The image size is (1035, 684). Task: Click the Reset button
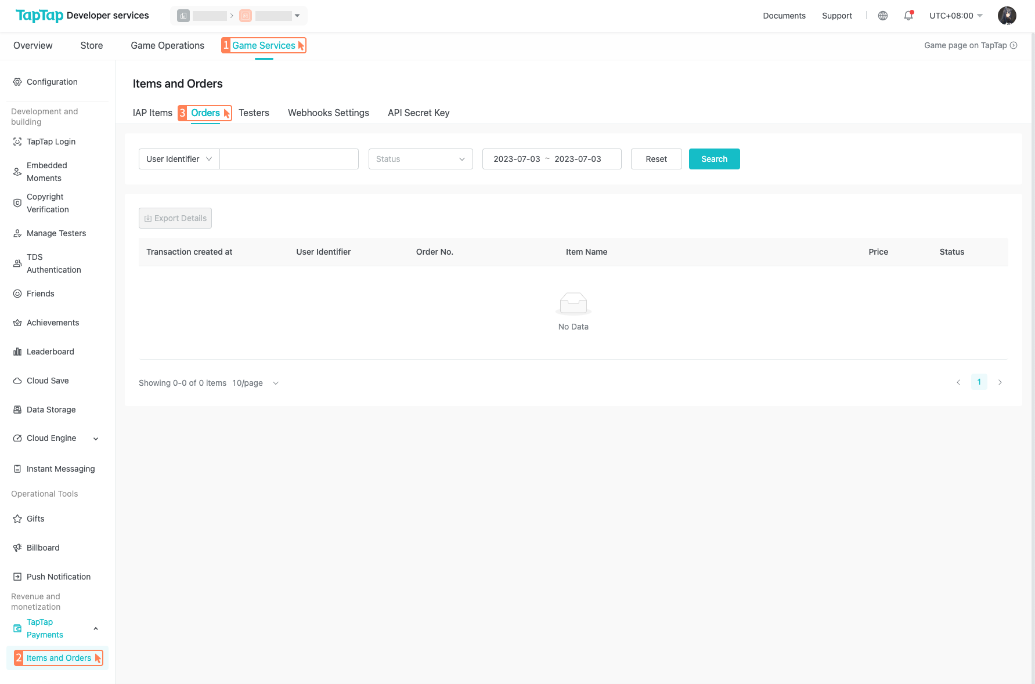click(657, 159)
